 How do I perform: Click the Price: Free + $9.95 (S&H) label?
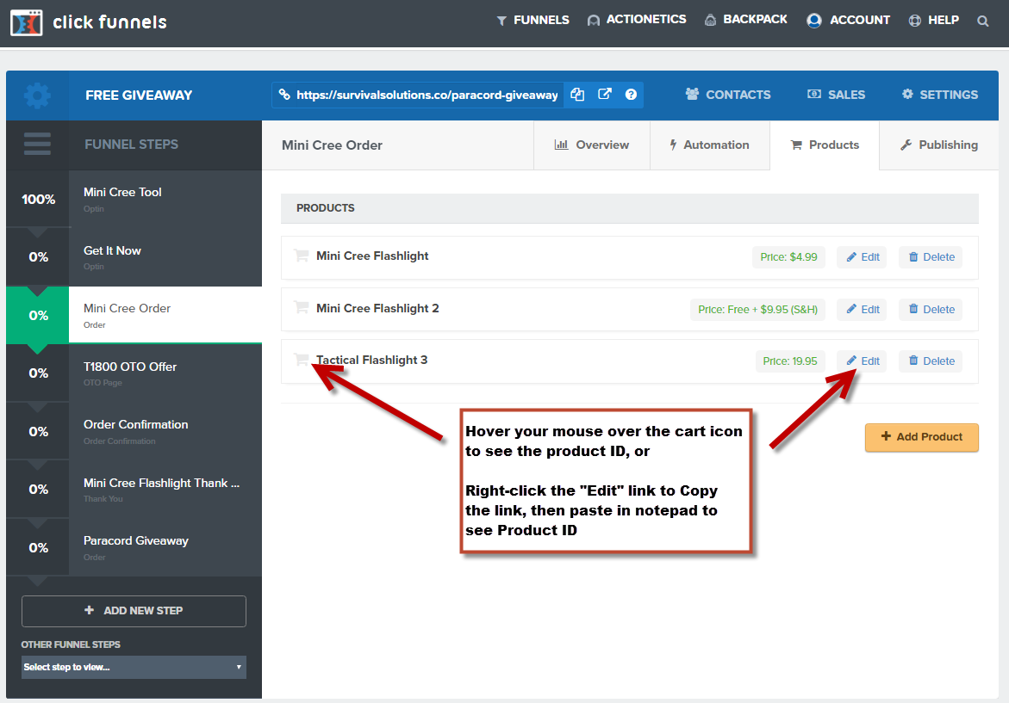[x=757, y=310]
